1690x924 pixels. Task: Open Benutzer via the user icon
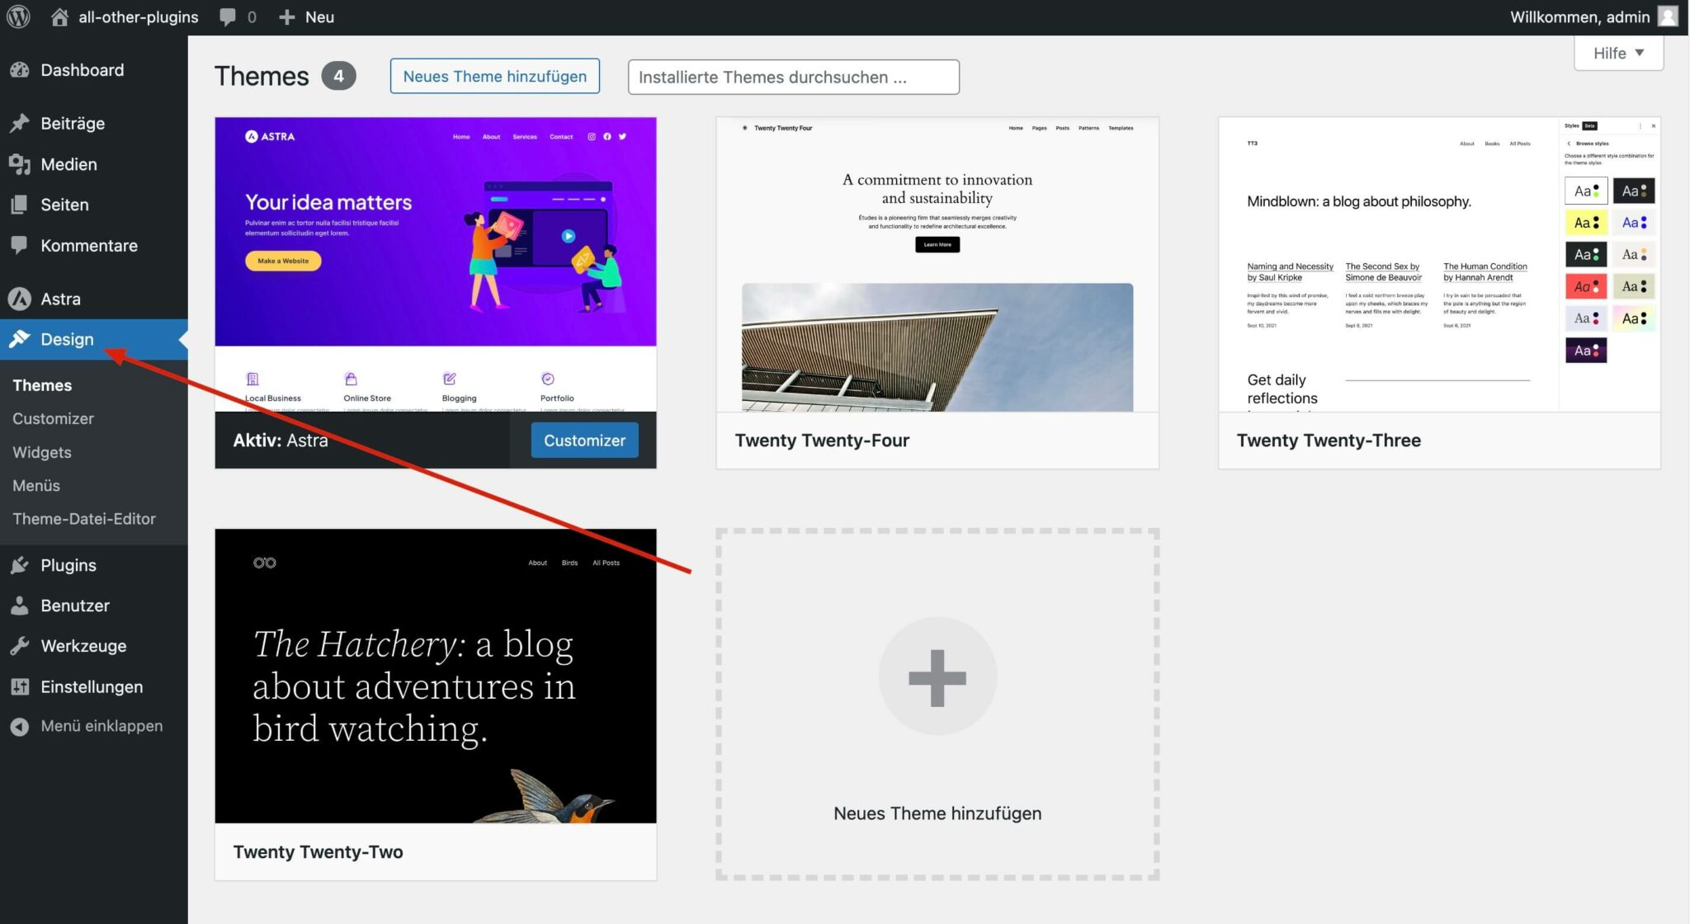point(19,606)
